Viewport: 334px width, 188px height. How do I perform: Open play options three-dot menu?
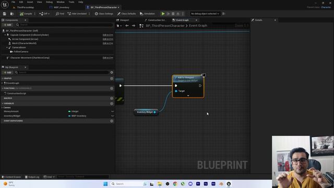click(x=183, y=14)
